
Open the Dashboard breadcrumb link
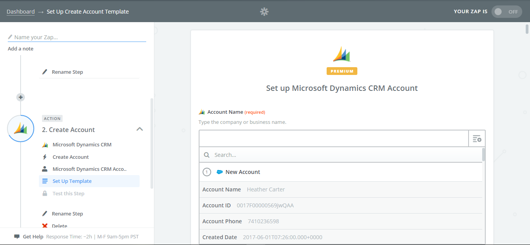[x=21, y=12]
